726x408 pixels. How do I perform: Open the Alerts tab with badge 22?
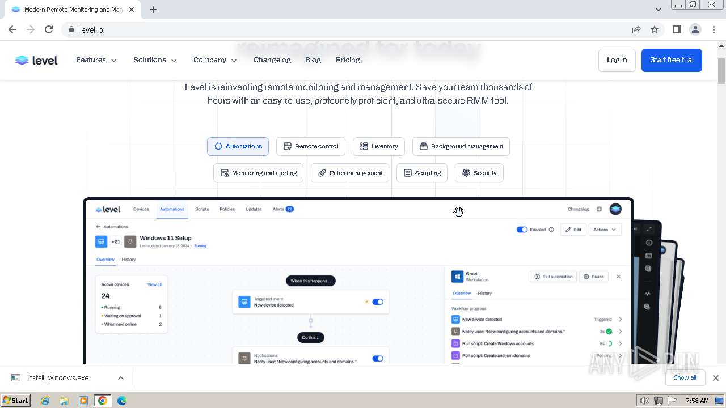(x=283, y=209)
